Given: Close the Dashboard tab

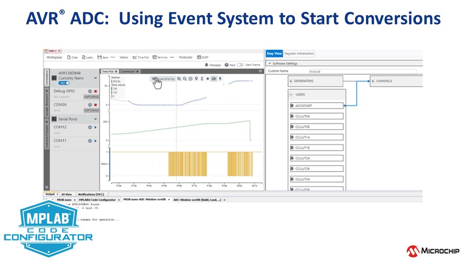Looking at the screenshot, I should pyautogui.click(x=138, y=72).
